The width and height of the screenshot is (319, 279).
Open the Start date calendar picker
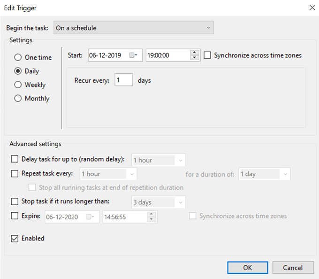point(134,55)
